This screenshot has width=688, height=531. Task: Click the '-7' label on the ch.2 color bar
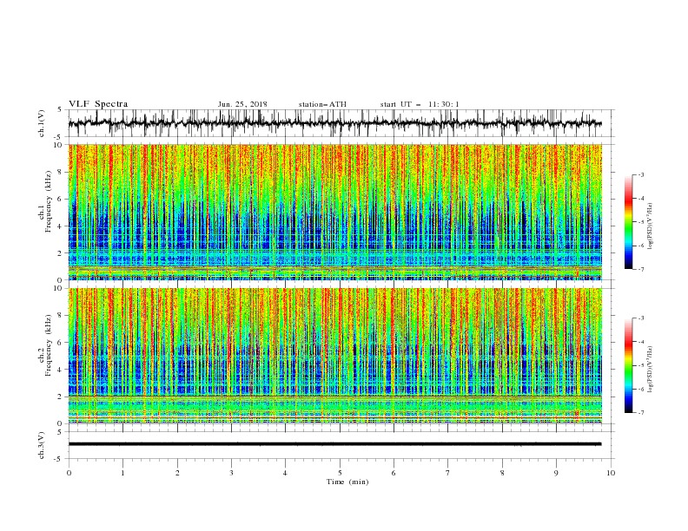640,412
